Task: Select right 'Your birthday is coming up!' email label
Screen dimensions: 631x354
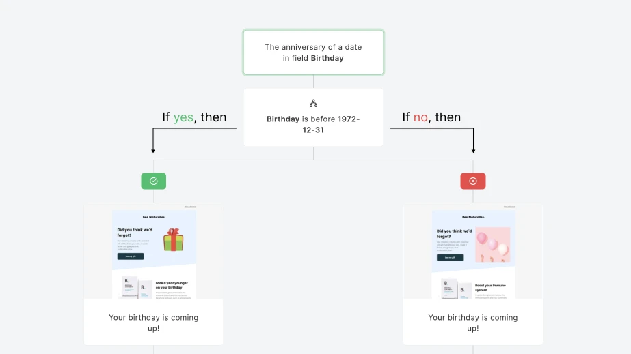Action: 473,323
